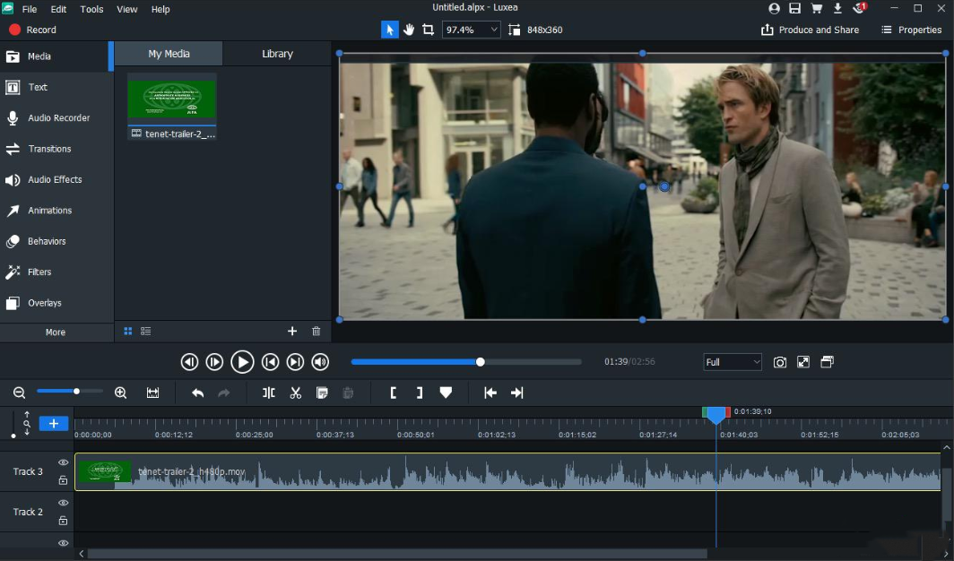The image size is (954, 561).
Task: Switch to the Library tab
Action: tap(277, 54)
